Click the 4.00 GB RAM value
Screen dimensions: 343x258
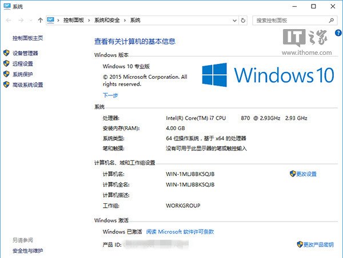click(x=176, y=128)
